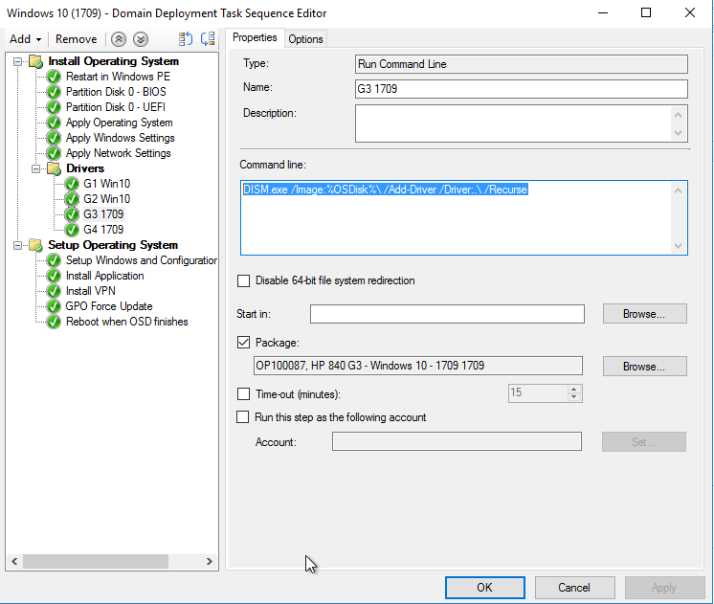Collapse the Setup Operating System group
Screen dimensions: 714x604
18,245
